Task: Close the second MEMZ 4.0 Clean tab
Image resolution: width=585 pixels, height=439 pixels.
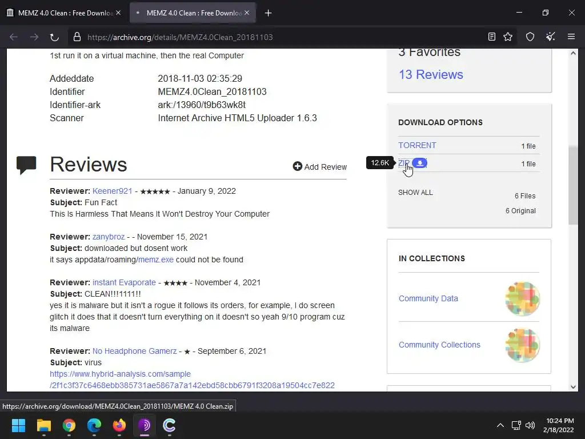Action: (x=247, y=13)
